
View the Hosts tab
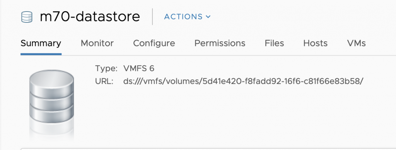coord(316,43)
